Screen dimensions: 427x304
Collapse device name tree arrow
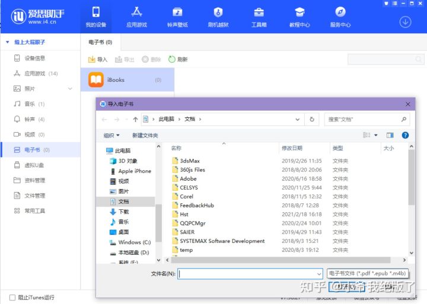pyautogui.click(x=8, y=42)
